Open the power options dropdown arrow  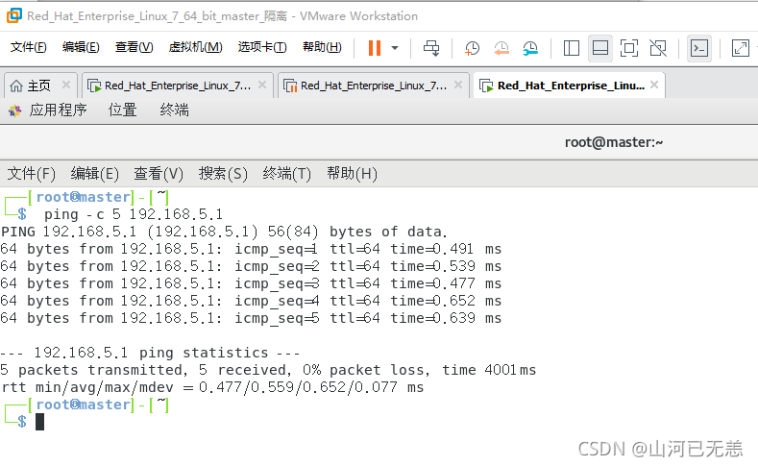[395, 48]
